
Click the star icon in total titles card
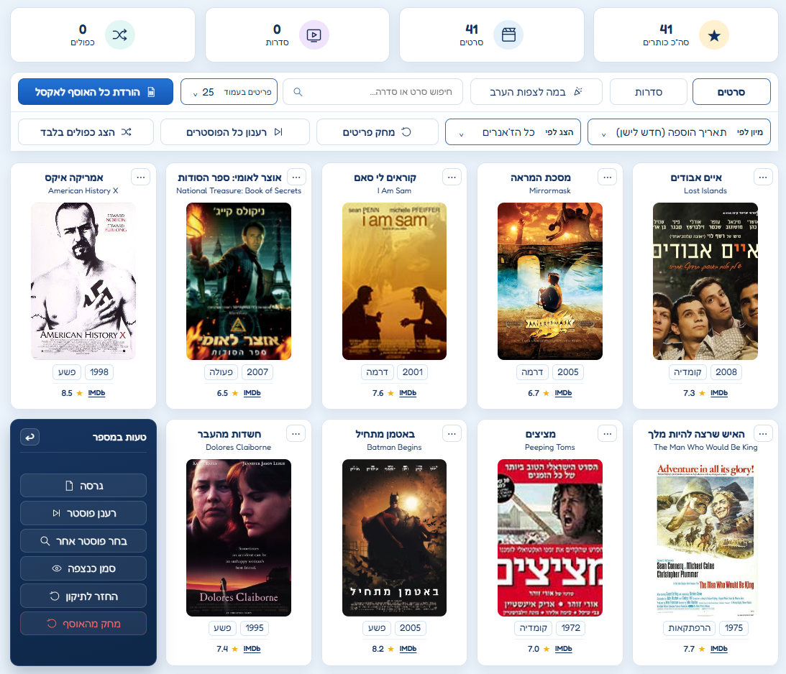tap(714, 35)
